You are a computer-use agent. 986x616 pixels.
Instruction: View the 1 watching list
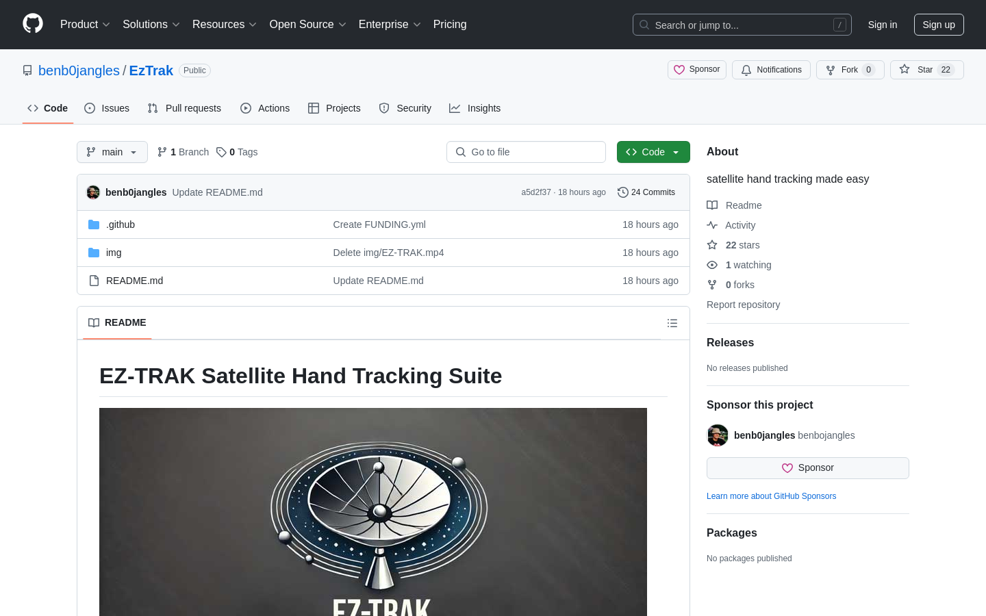point(739,265)
